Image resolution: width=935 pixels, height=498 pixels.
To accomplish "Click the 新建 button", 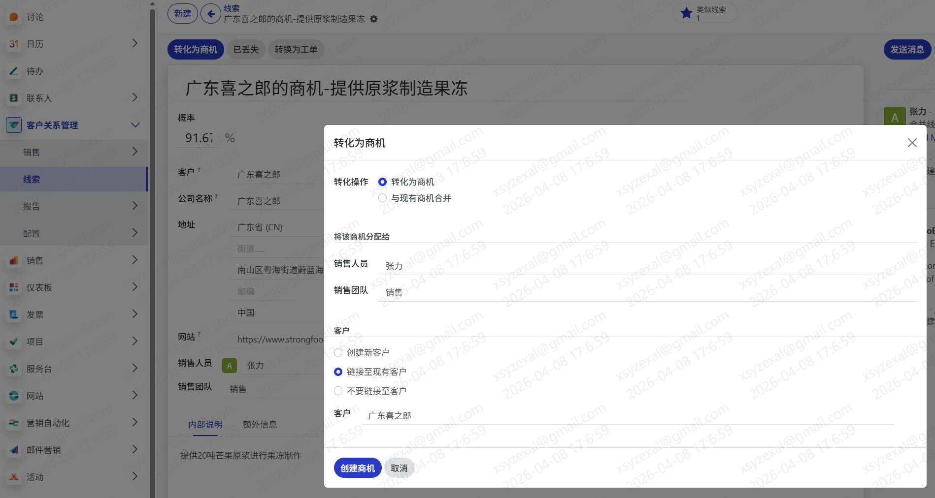I will (183, 14).
